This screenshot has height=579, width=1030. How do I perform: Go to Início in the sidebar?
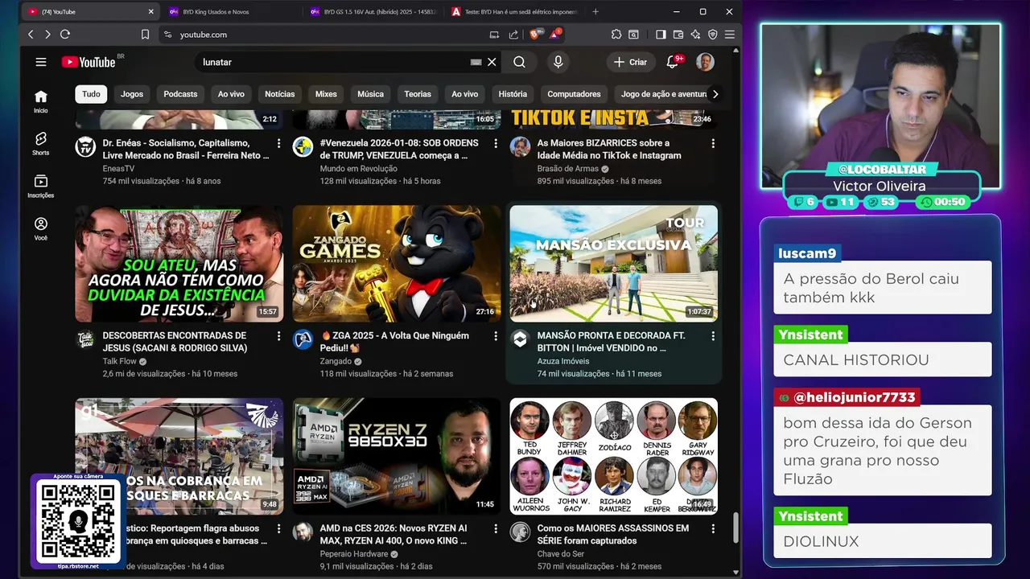pyautogui.click(x=41, y=101)
